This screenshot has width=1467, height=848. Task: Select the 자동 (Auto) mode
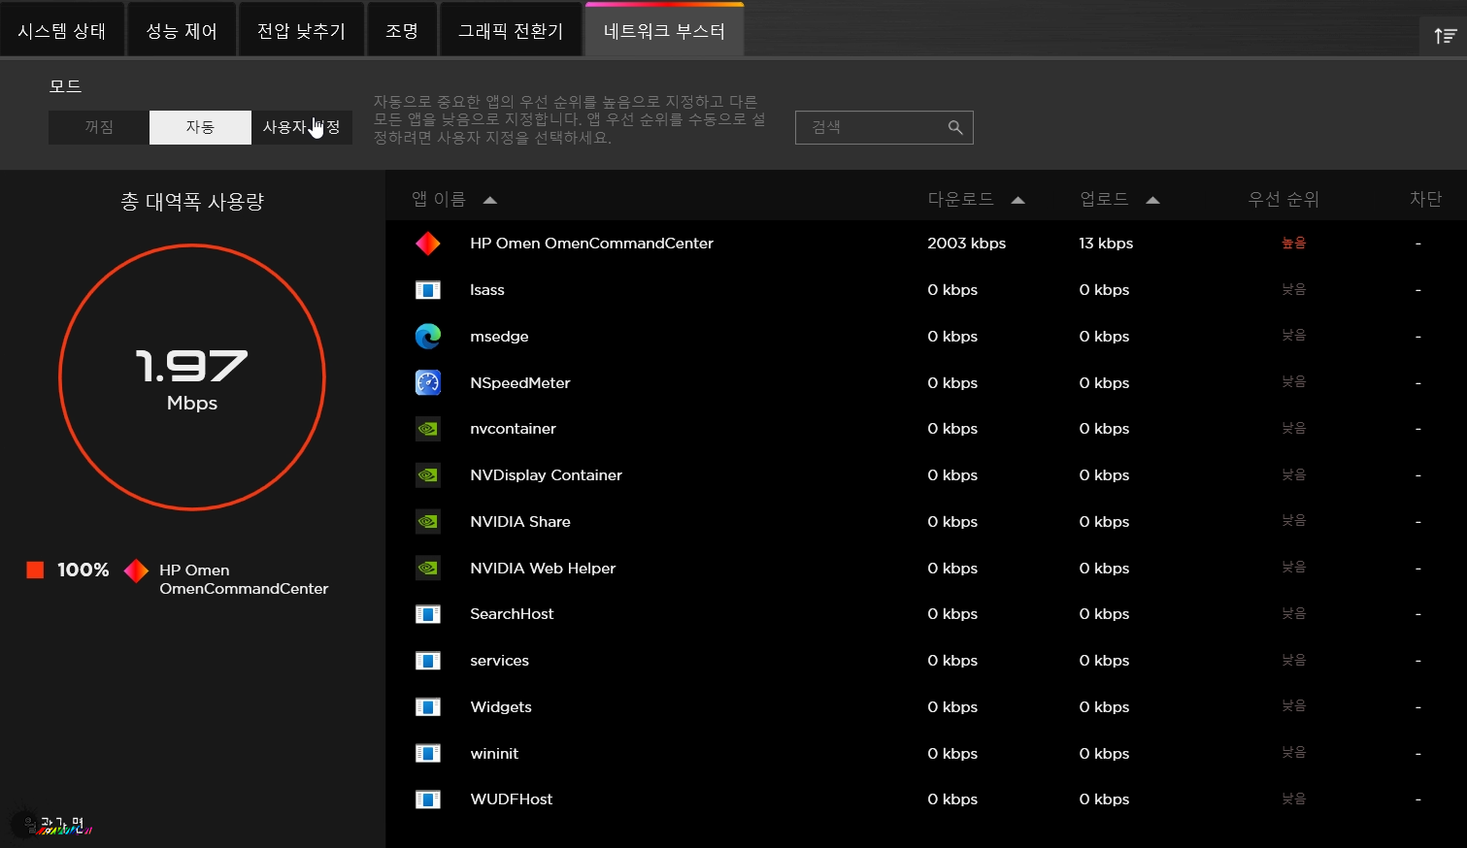(200, 127)
